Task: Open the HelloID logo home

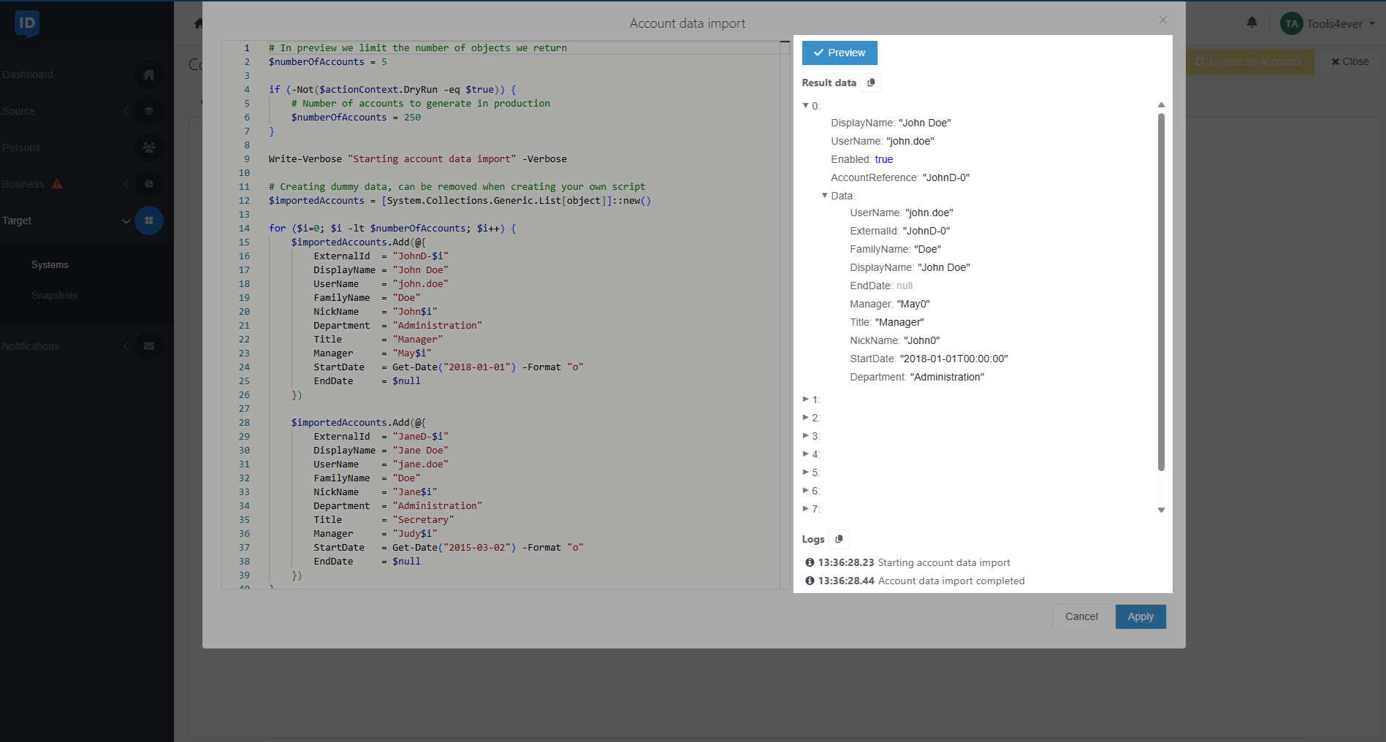Action: [27, 23]
